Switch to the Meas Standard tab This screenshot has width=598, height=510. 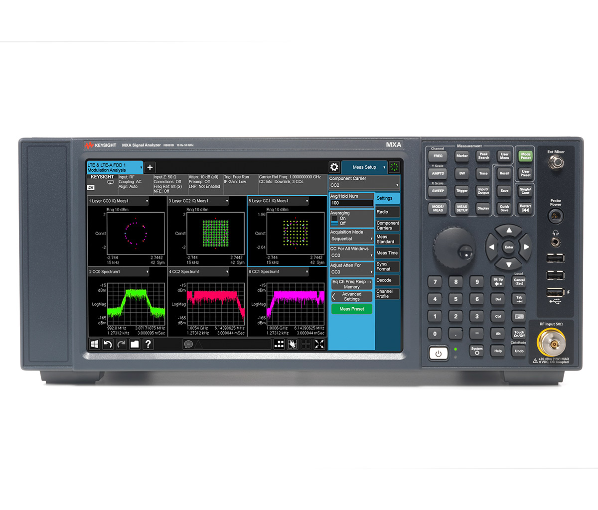point(388,240)
